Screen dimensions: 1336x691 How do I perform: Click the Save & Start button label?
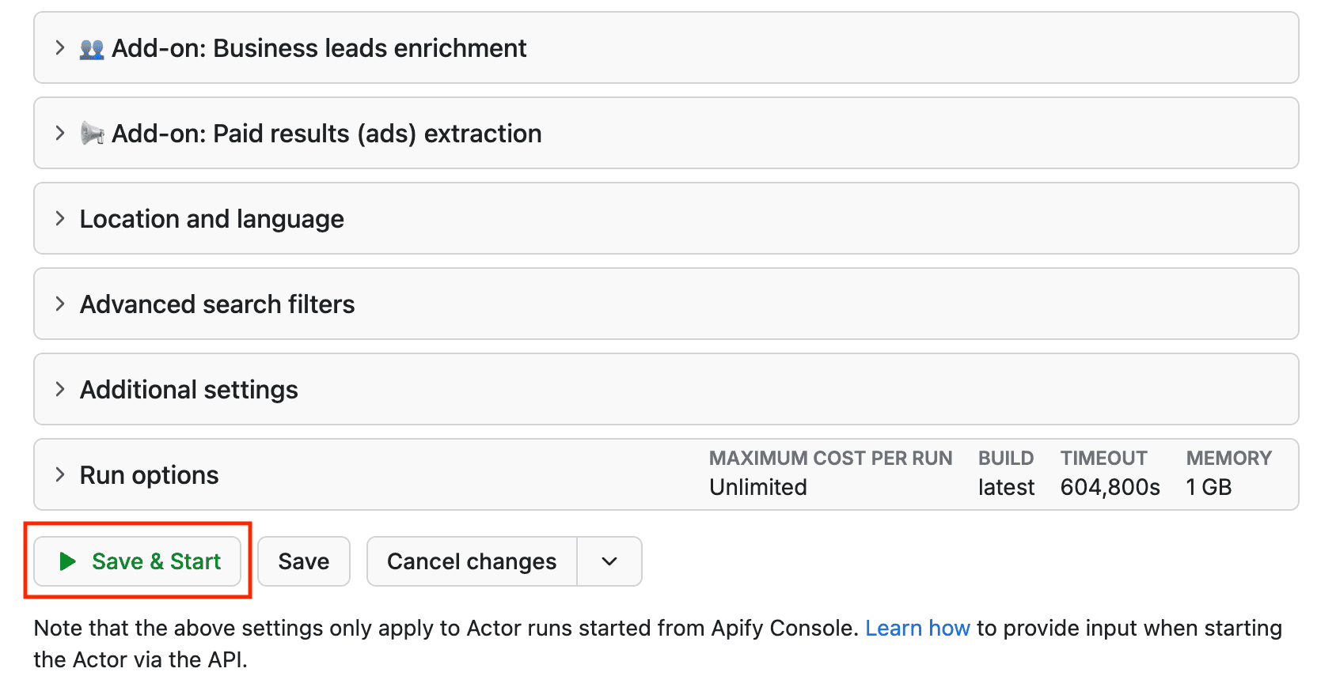(x=156, y=561)
